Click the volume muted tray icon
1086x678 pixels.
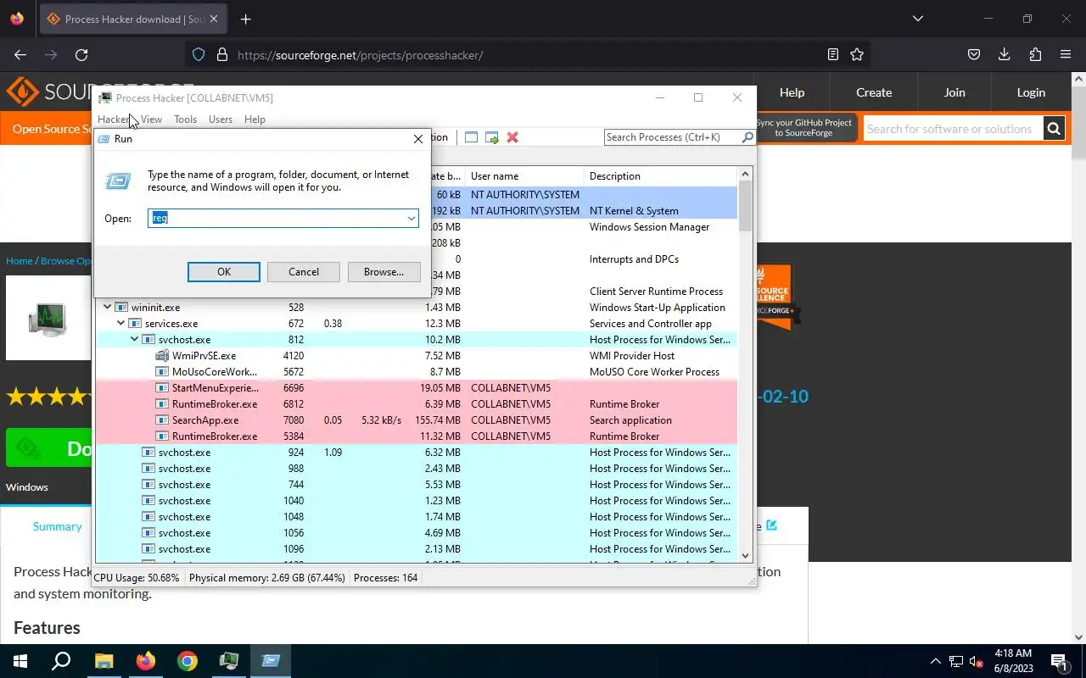point(977,661)
